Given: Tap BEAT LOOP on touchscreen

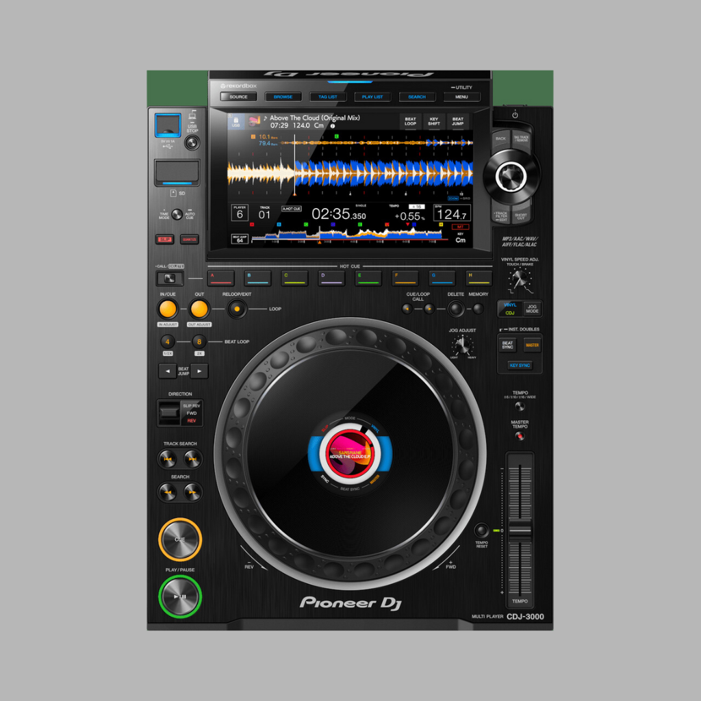Looking at the screenshot, I should [x=411, y=122].
